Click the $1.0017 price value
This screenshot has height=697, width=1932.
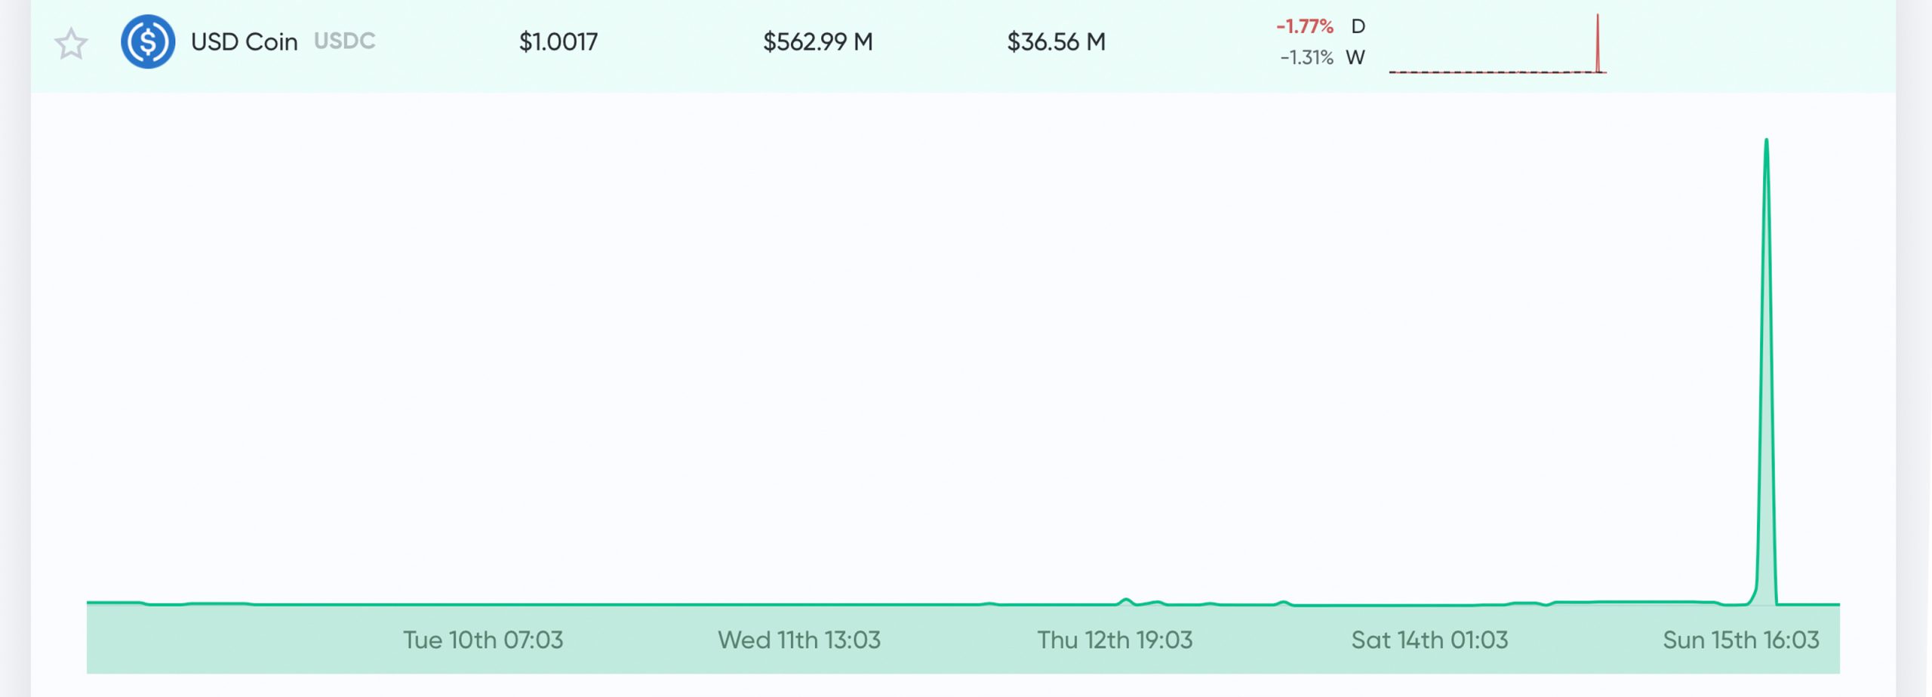pyautogui.click(x=558, y=41)
